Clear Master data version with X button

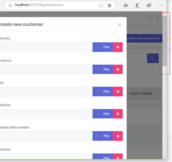(118, 136)
